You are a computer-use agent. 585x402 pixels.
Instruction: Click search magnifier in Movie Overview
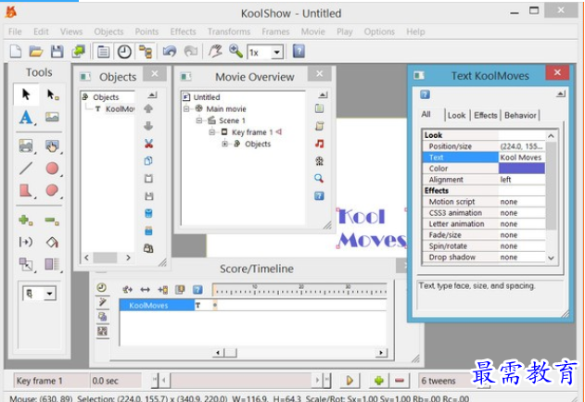(319, 178)
